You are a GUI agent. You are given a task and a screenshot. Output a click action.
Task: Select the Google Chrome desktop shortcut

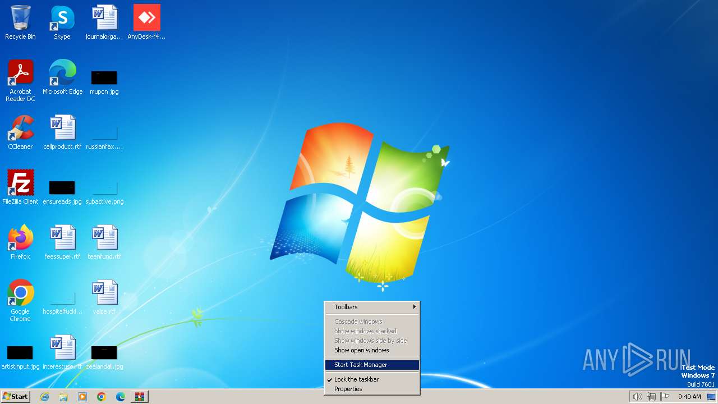pos(20,301)
